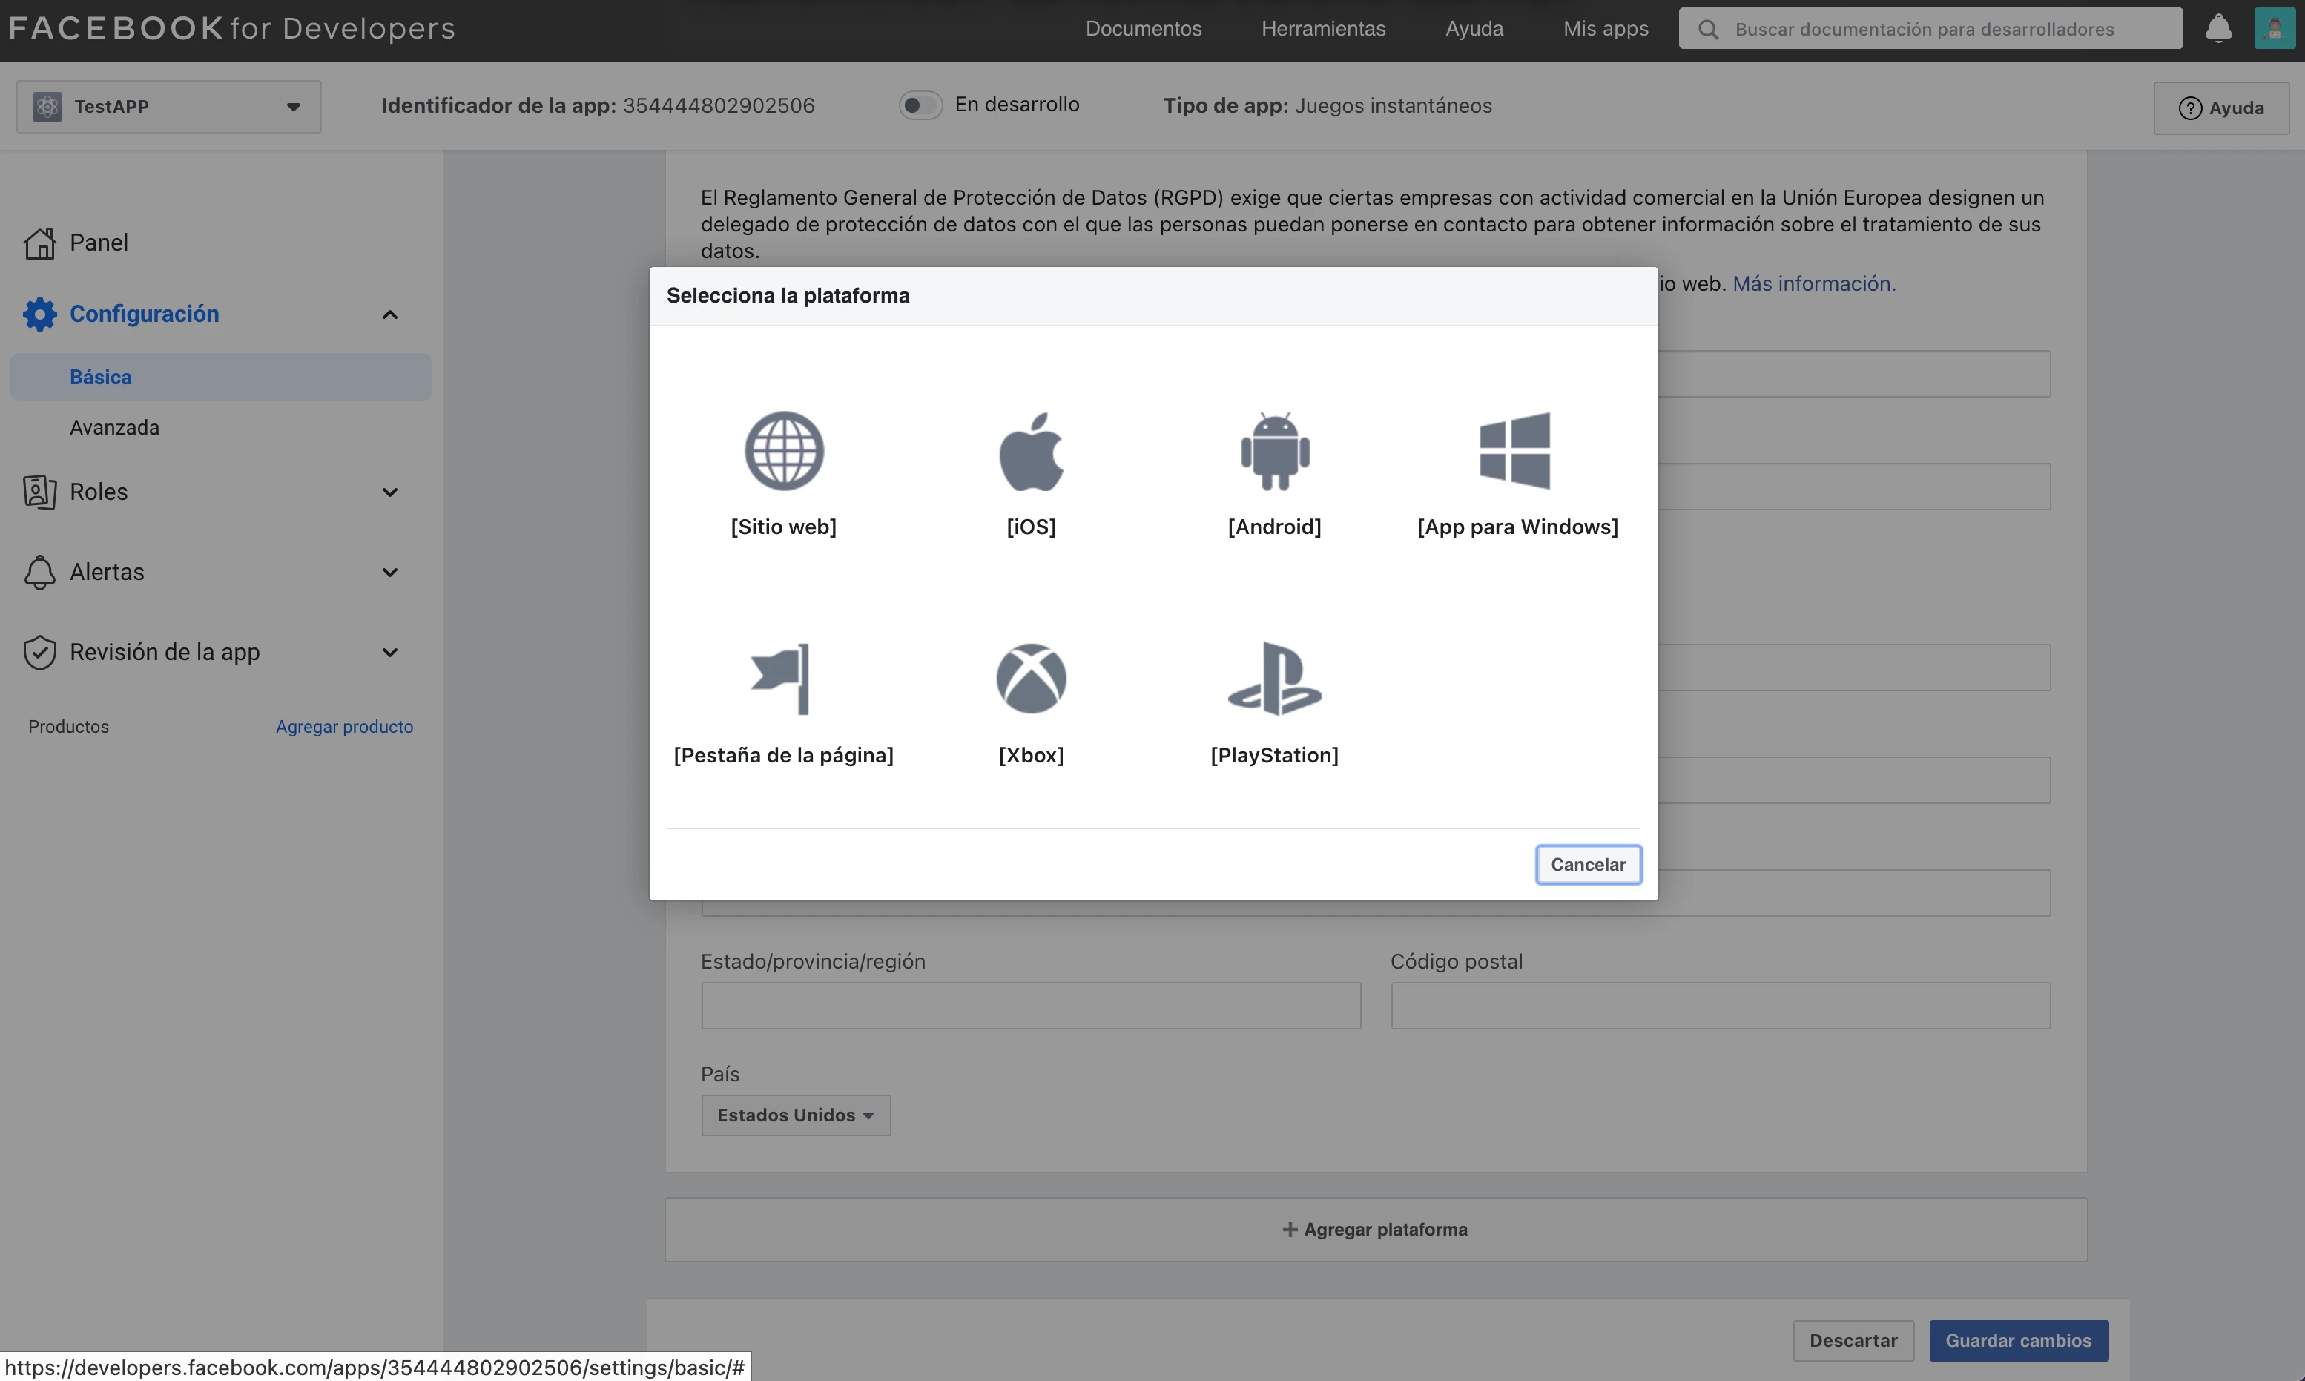
Task: Toggle the En desarrollo app mode switch
Action: tap(920, 105)
